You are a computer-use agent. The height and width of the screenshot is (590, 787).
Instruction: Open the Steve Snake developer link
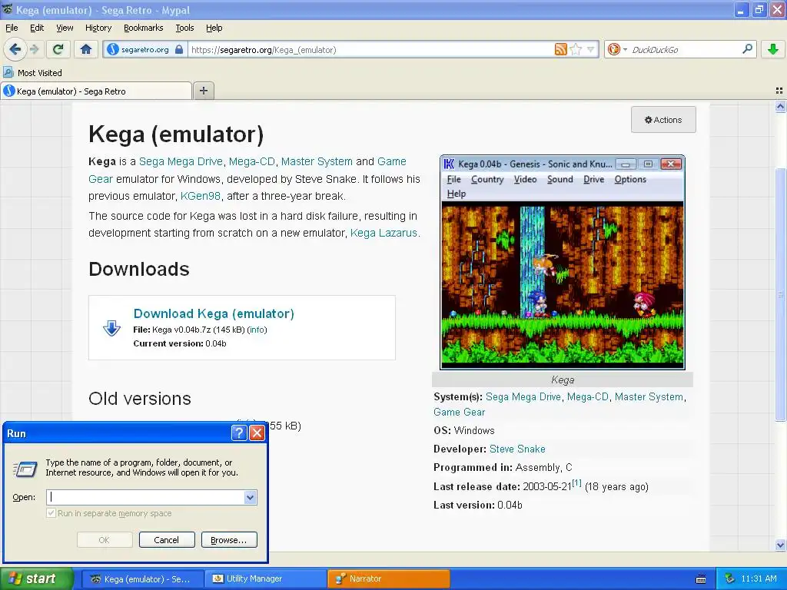(517, 449)
